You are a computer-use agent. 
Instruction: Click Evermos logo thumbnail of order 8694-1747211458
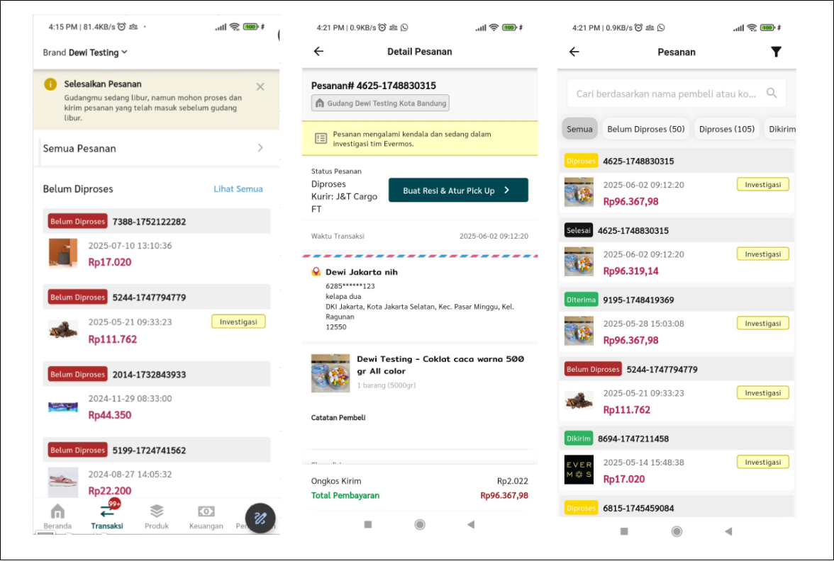579,470
